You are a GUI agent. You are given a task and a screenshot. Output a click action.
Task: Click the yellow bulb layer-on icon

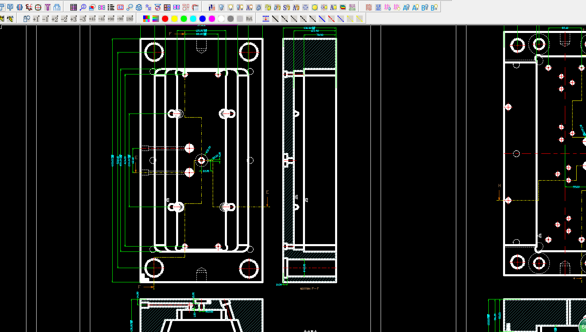(x=231, y=7)
